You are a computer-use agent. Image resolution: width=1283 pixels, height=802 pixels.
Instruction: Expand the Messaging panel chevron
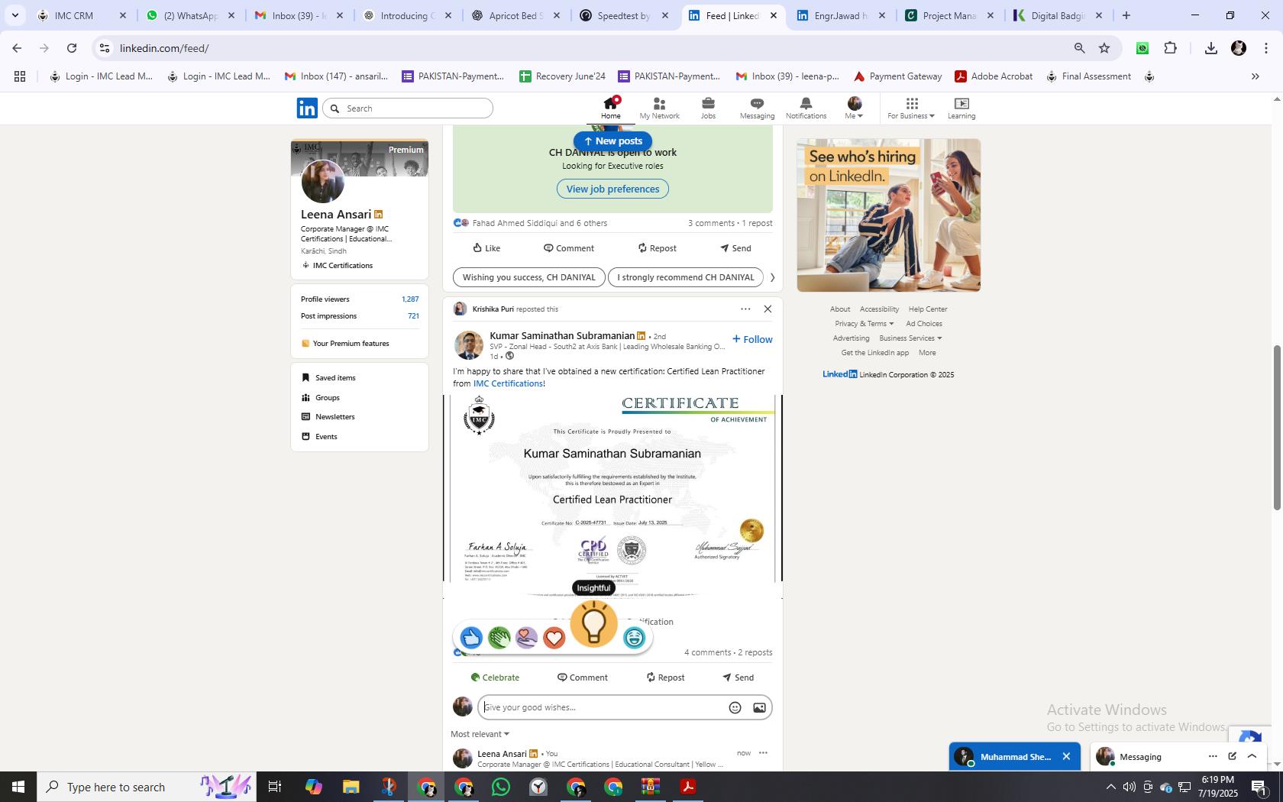click(x=1252, y=756)
